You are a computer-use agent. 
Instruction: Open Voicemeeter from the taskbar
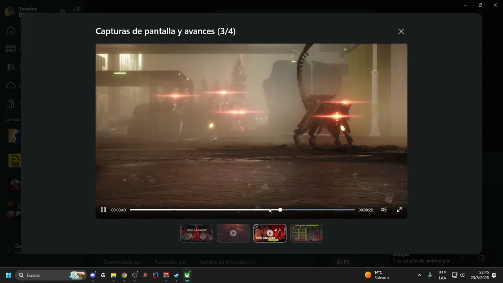166,275
